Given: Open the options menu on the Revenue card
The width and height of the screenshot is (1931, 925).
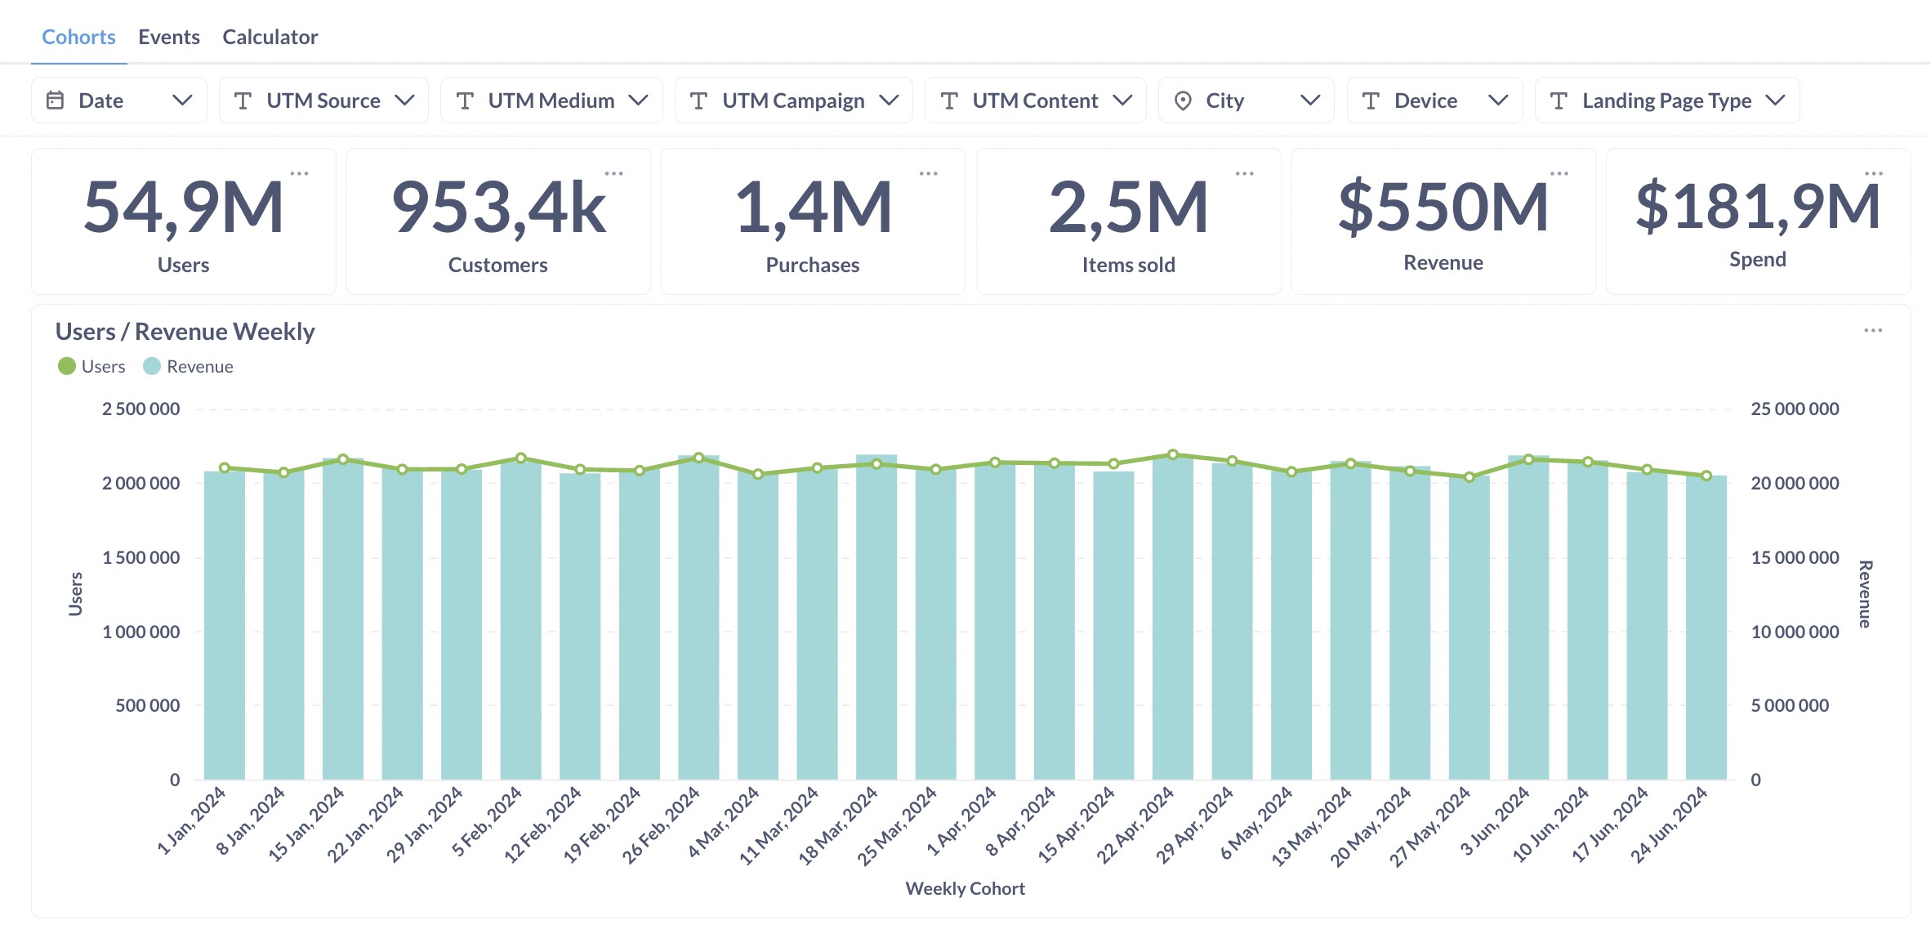Looking at the screenshot, I should tap(1561, 172).
